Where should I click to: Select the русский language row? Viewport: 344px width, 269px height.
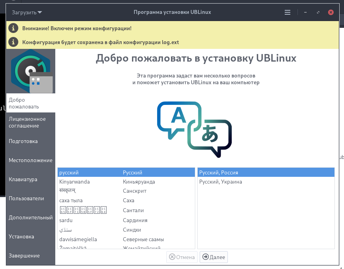[x=126, y=172]
